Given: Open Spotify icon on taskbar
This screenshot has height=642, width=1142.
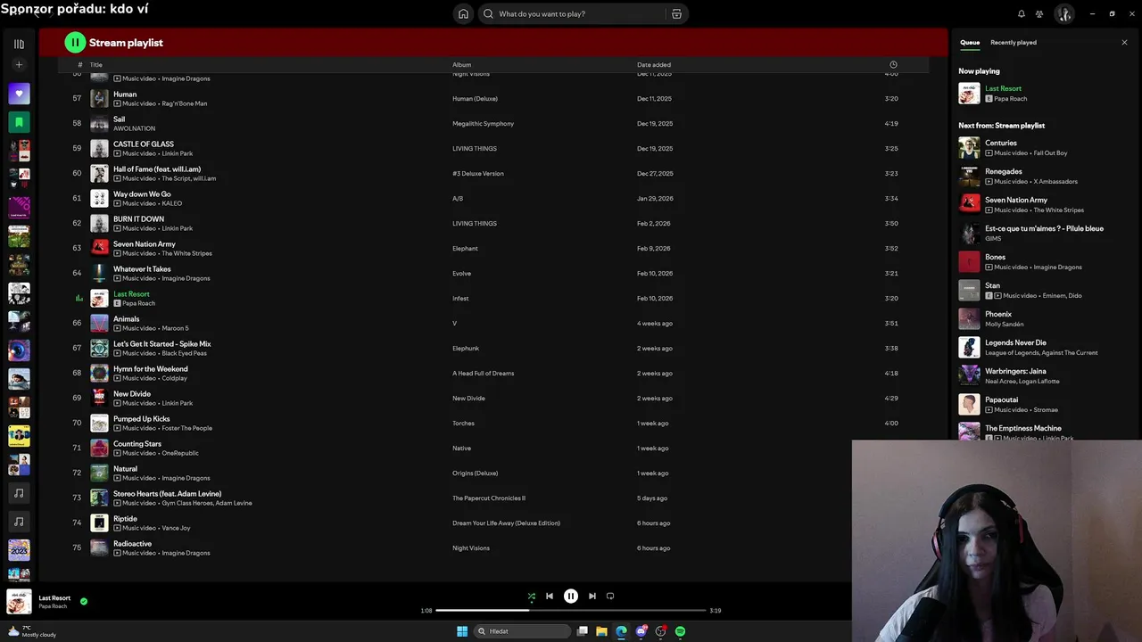Looking at the screenshot, I should point(680,631).
